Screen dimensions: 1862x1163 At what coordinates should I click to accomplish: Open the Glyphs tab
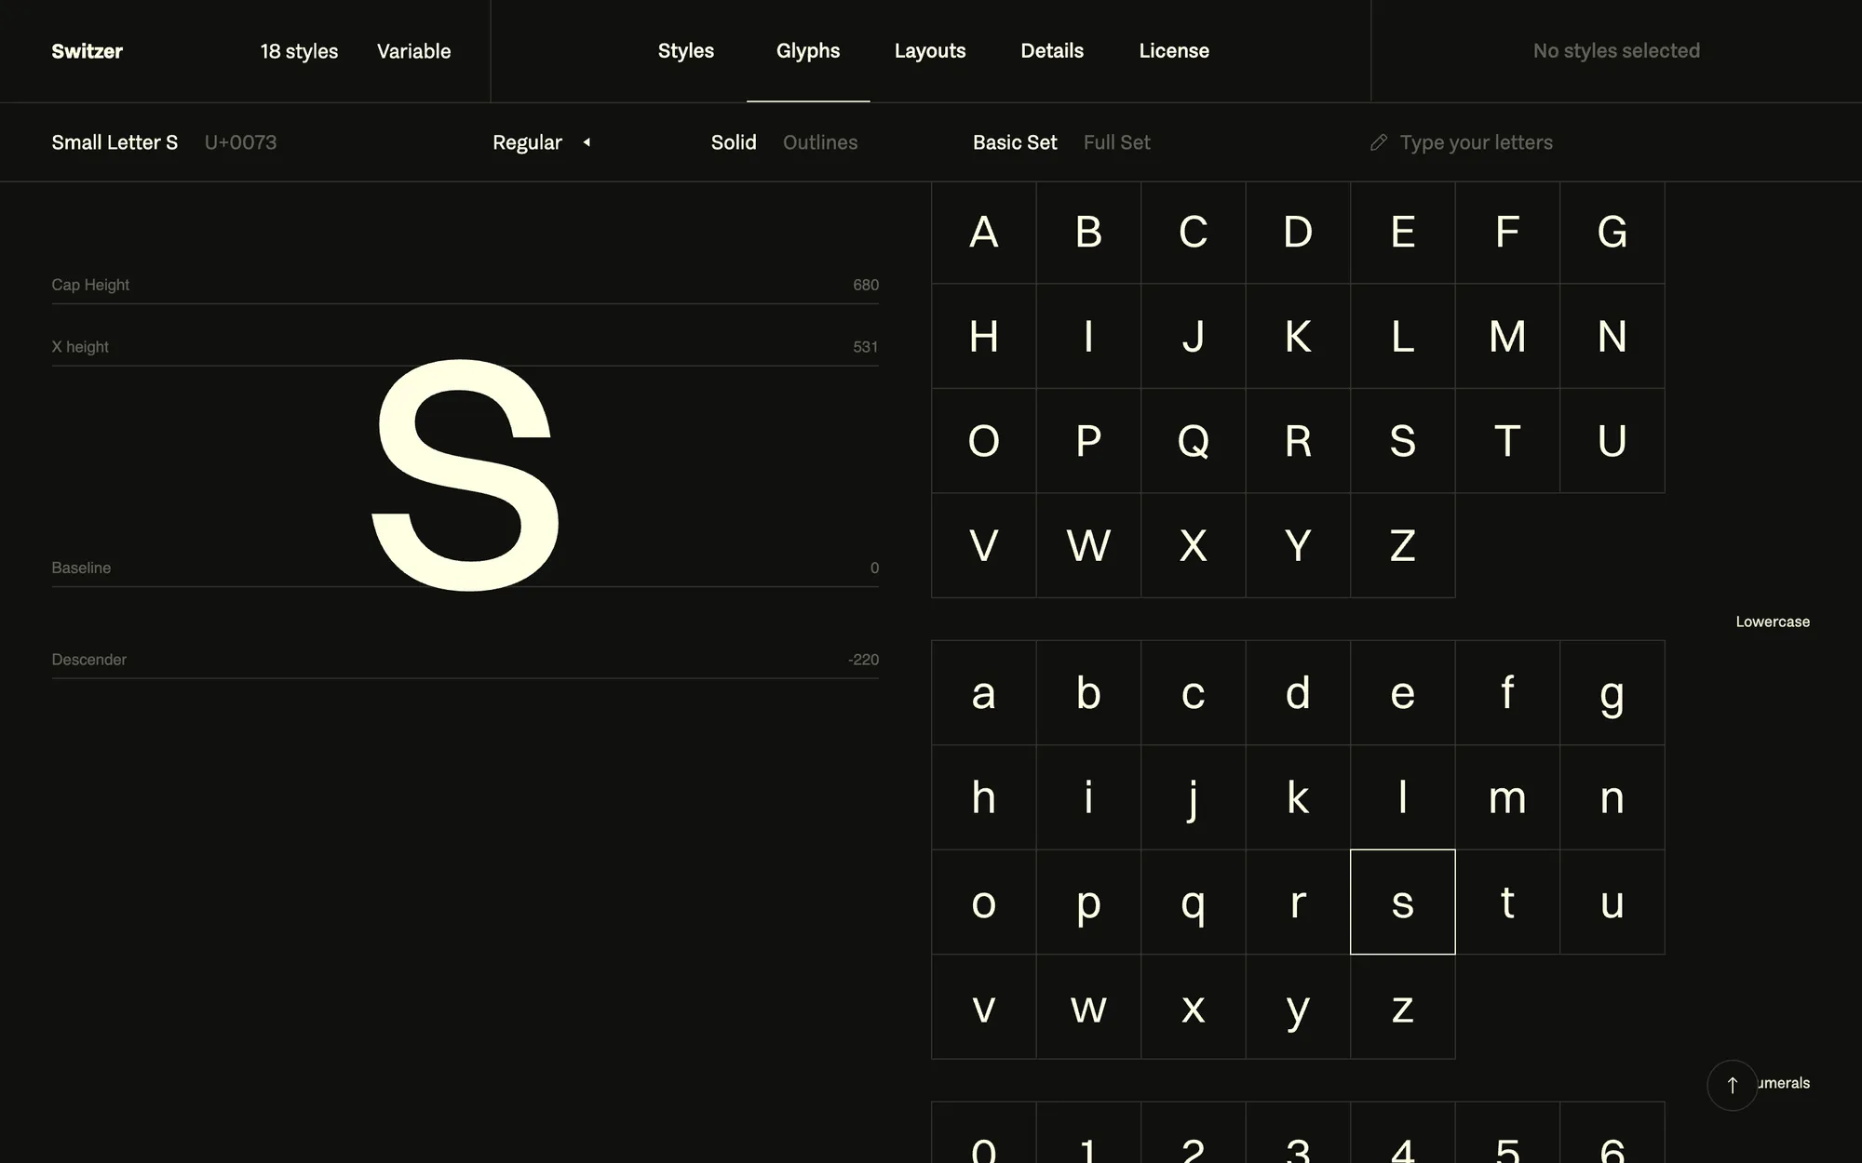808,51
